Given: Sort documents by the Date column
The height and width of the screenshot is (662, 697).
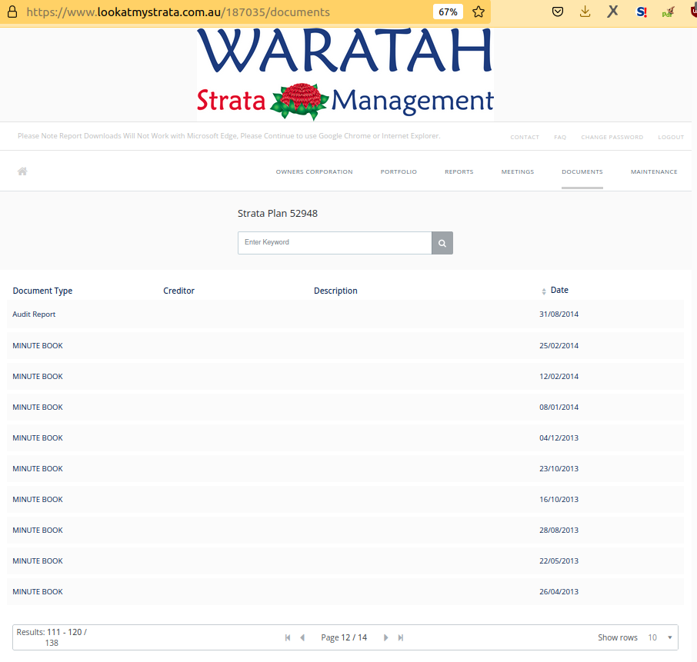Looking at the screenshot, I should point(559,291).
